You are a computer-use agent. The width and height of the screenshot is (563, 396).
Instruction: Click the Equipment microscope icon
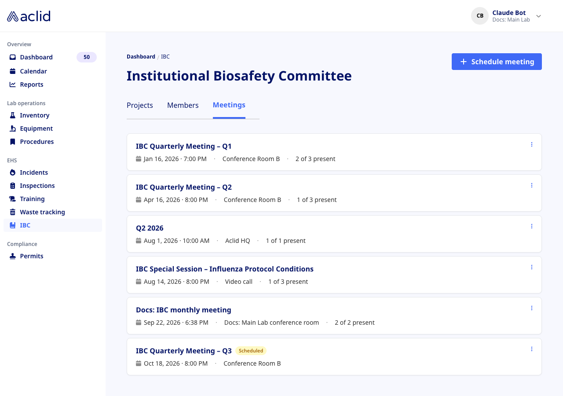13,128
